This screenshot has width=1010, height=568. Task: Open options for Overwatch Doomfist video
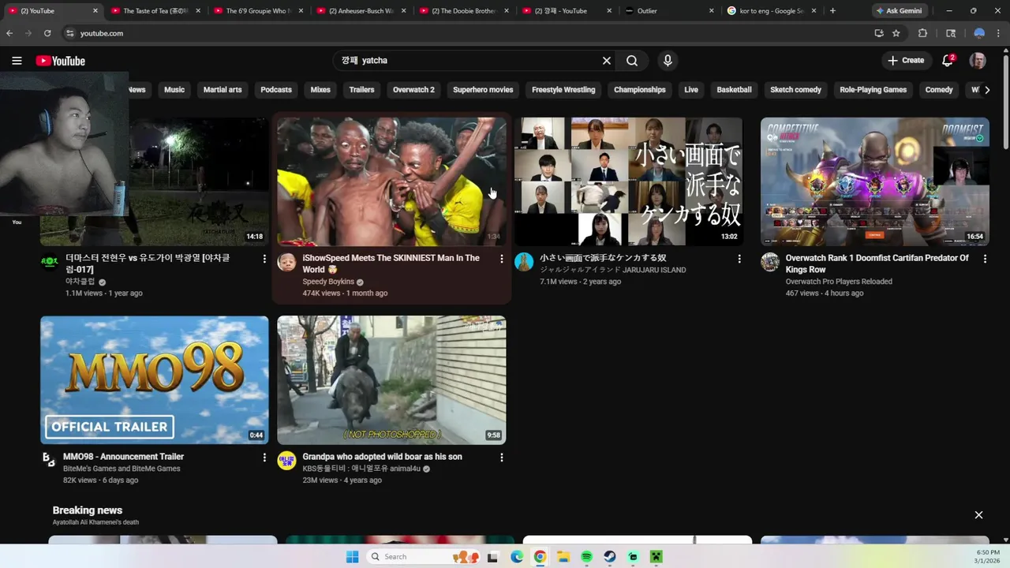tap(985, 259)
